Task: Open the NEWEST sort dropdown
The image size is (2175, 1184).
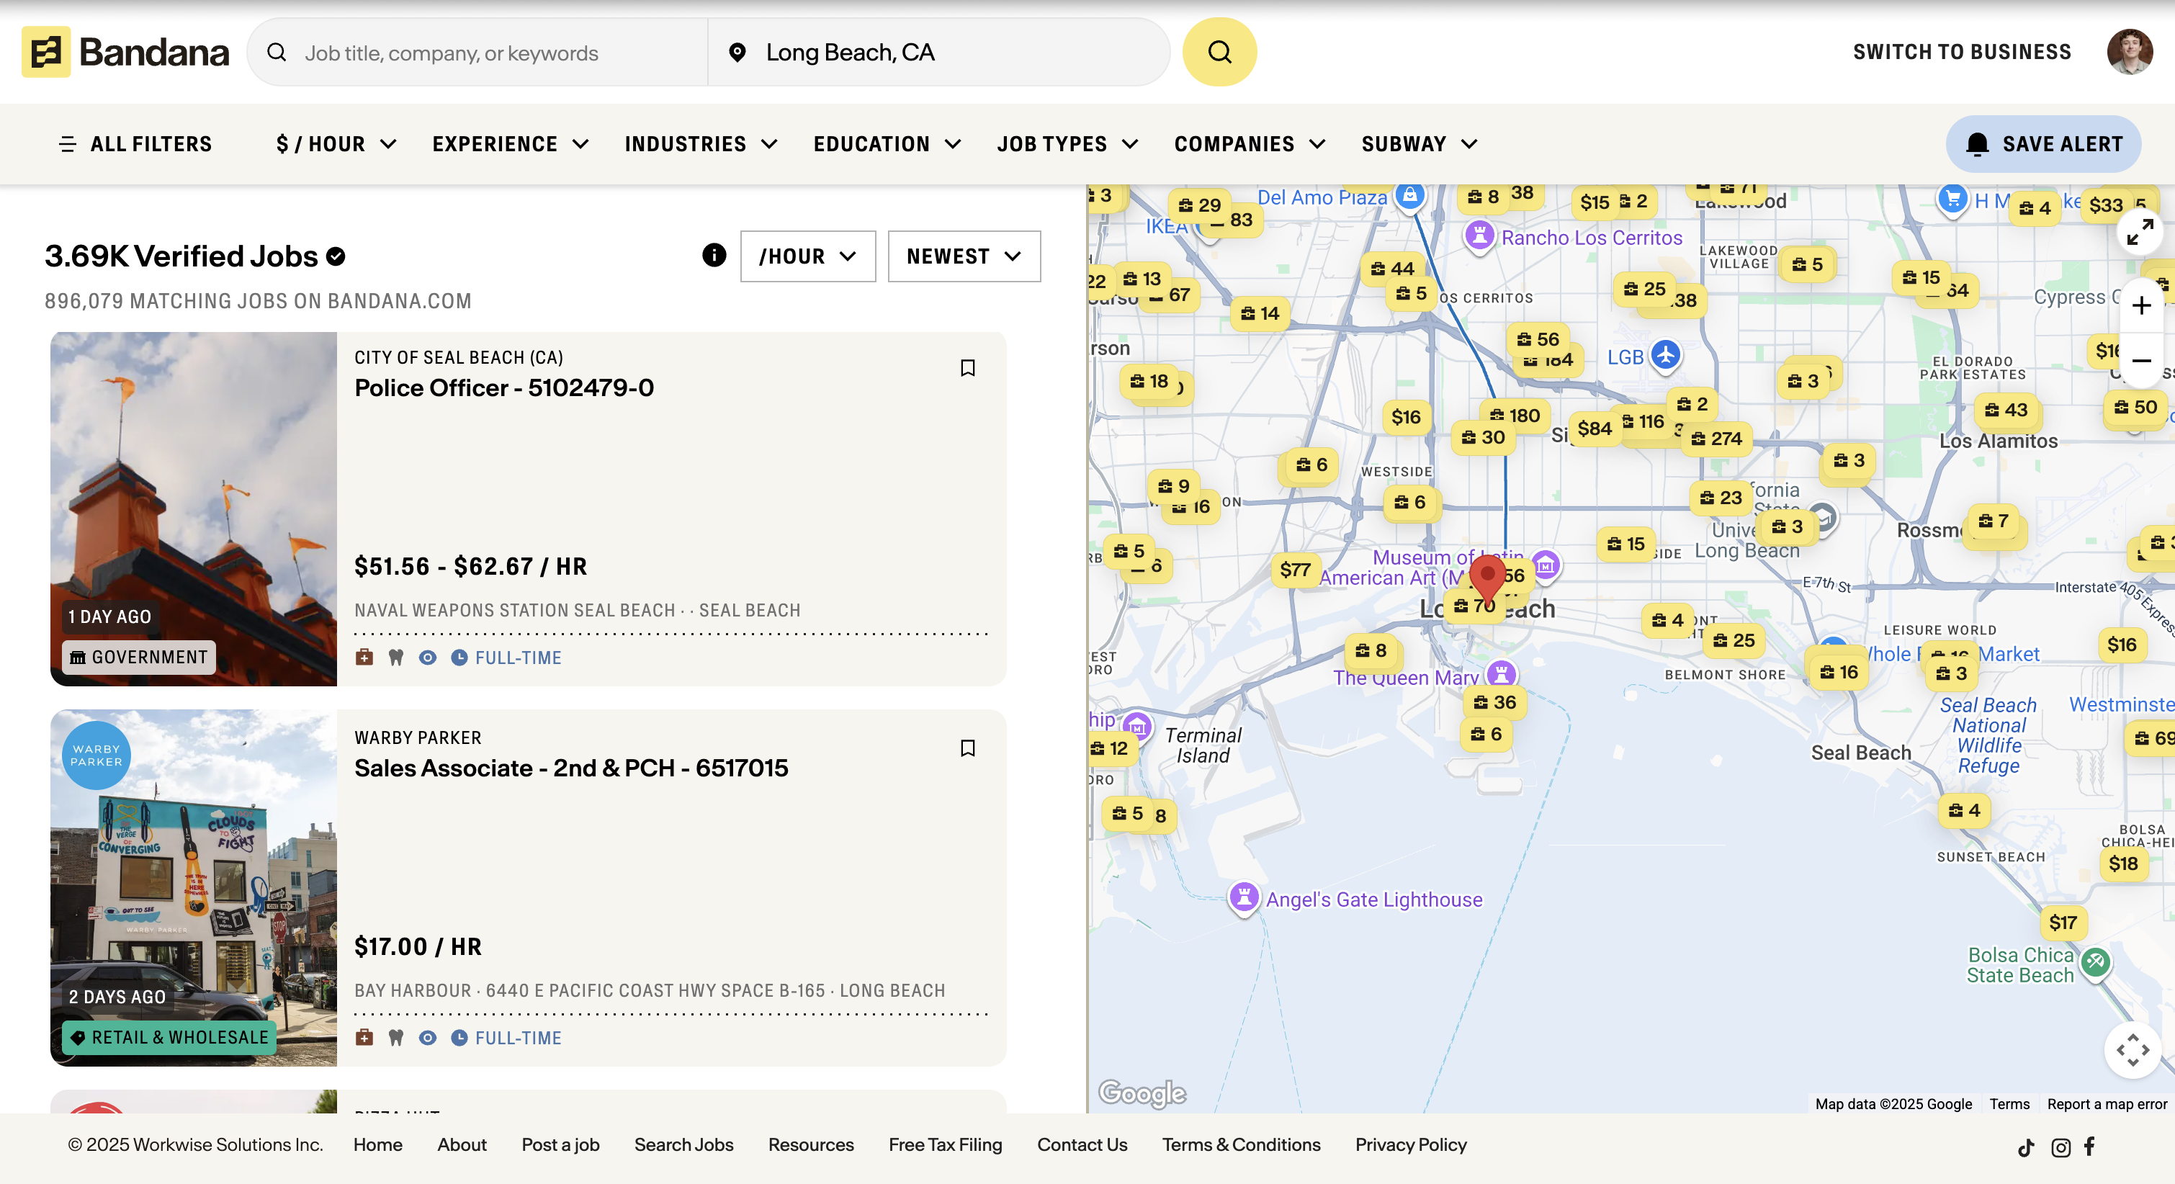Action: [964, 256]
